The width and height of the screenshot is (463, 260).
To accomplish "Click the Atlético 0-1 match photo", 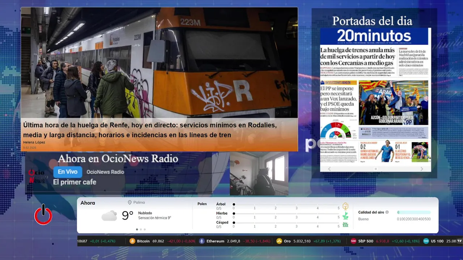I will click(420, 151).
